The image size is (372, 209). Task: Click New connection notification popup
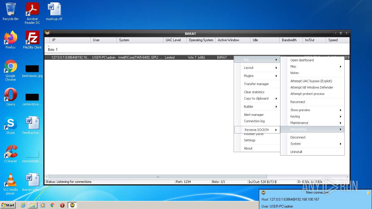point(315,199)
